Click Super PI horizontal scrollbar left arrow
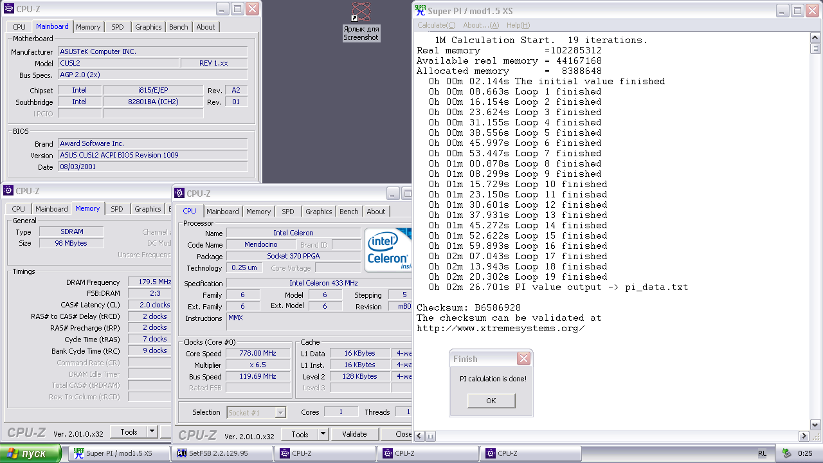This screenshot has width=823, height=463. point(420,436)
